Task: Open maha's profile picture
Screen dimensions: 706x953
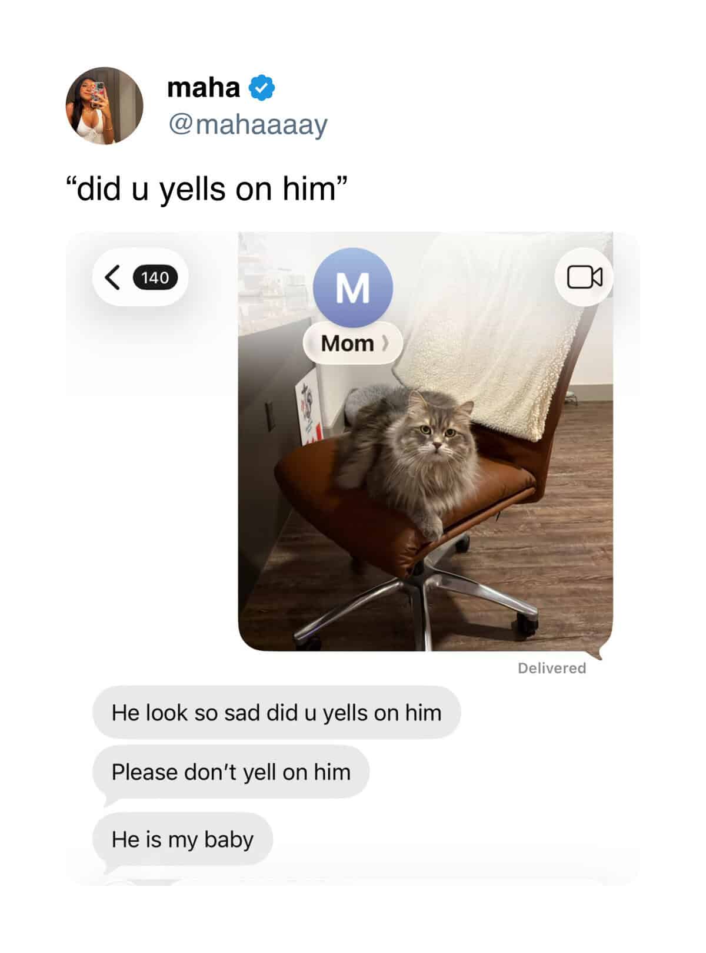Action: pyautogui.click(x=104, y=106)
